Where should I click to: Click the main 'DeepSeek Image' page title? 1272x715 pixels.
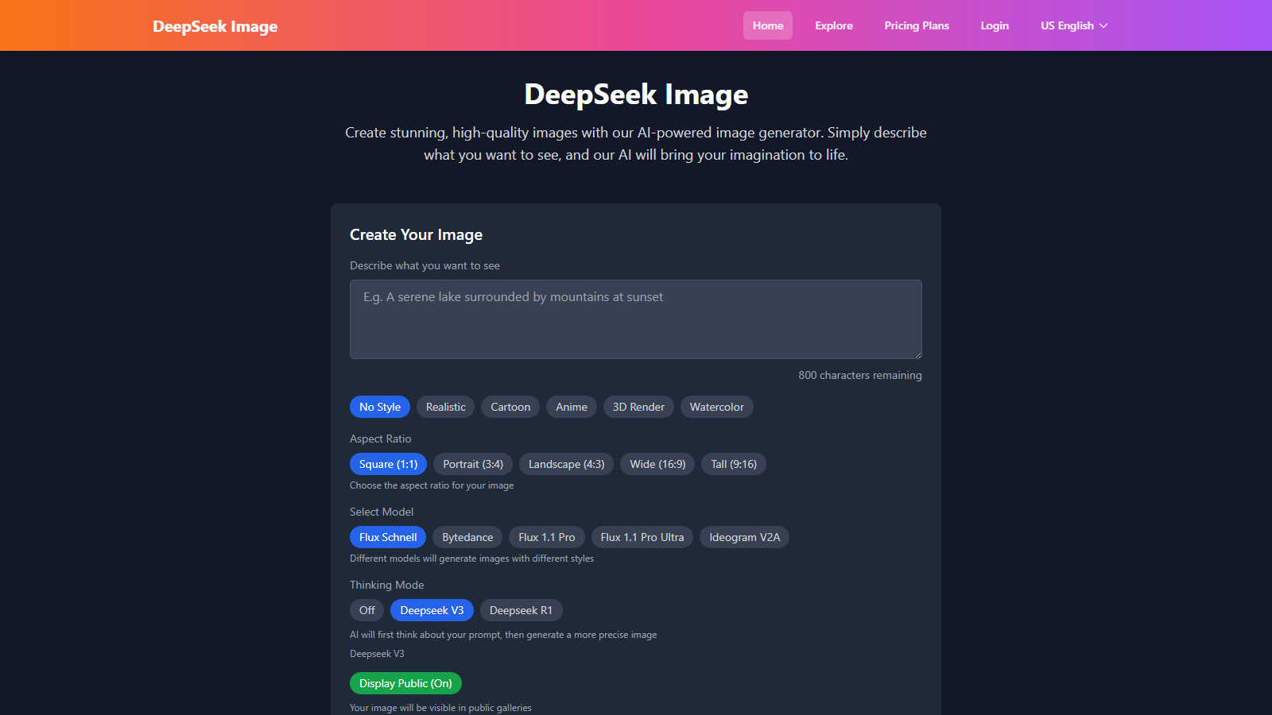pos(636,95)
